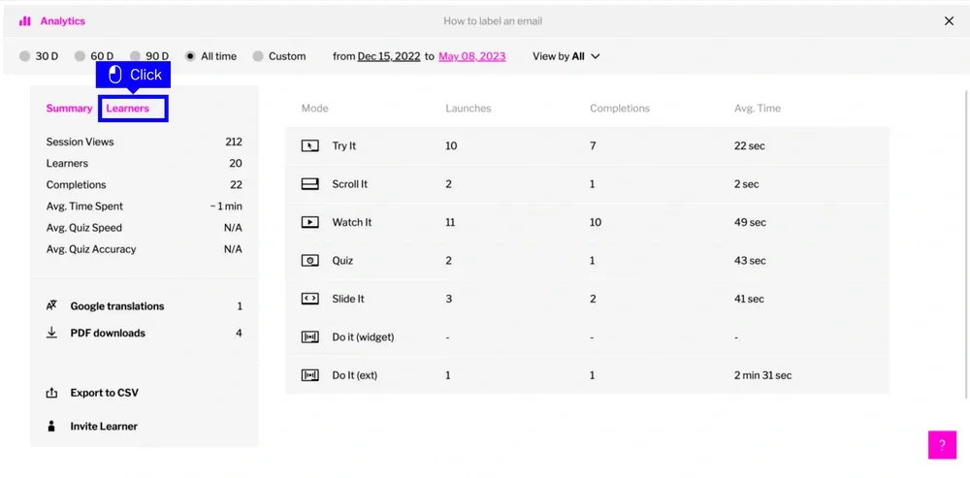The width and height of the screenshot is (970, 478).
Task: Click the Quiz mode icon
Action: (x=310, y=261)
